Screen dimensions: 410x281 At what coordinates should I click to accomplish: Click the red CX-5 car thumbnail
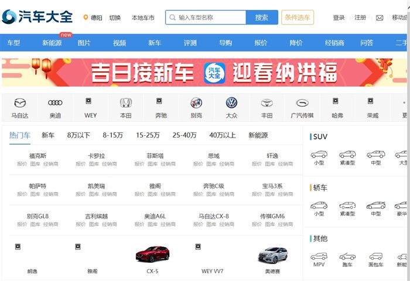pos(152,254)
